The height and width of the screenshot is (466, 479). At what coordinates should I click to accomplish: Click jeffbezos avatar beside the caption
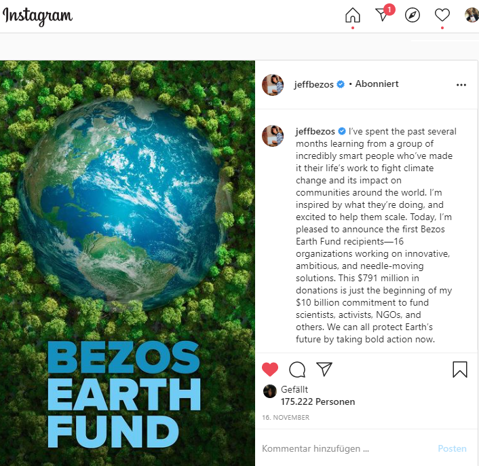[273, 136]
